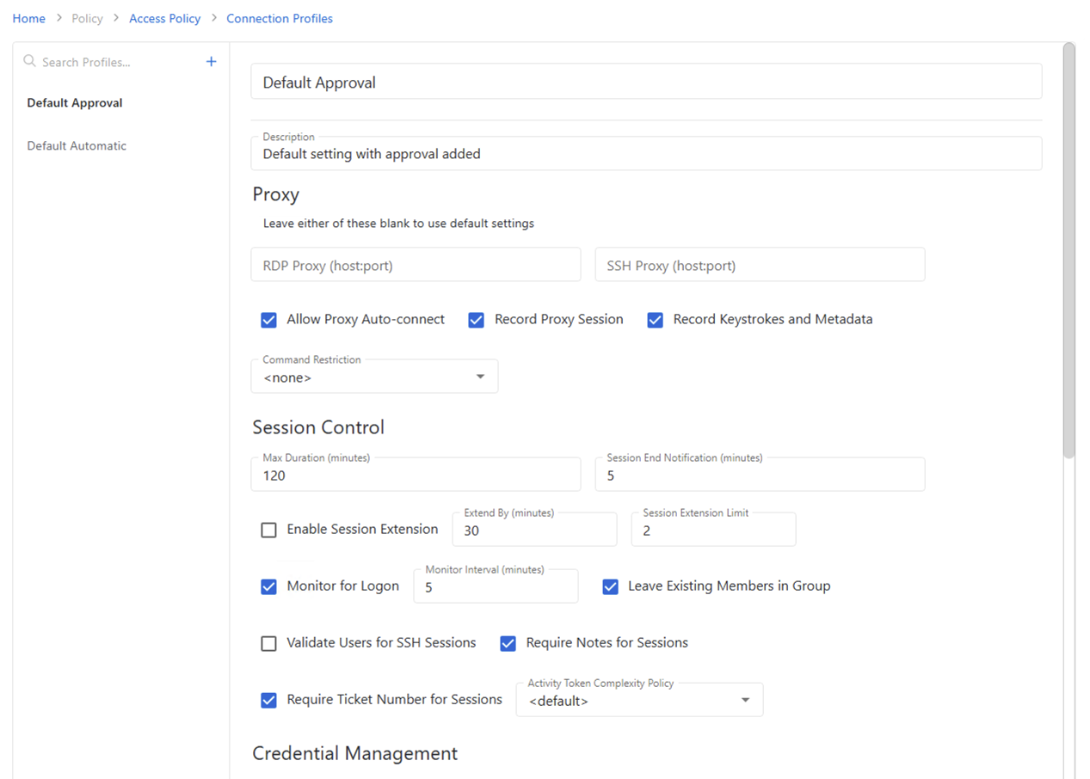Click the Max Duration minutes field
The image size is (1090, 779).
click(x=416, y=474)
